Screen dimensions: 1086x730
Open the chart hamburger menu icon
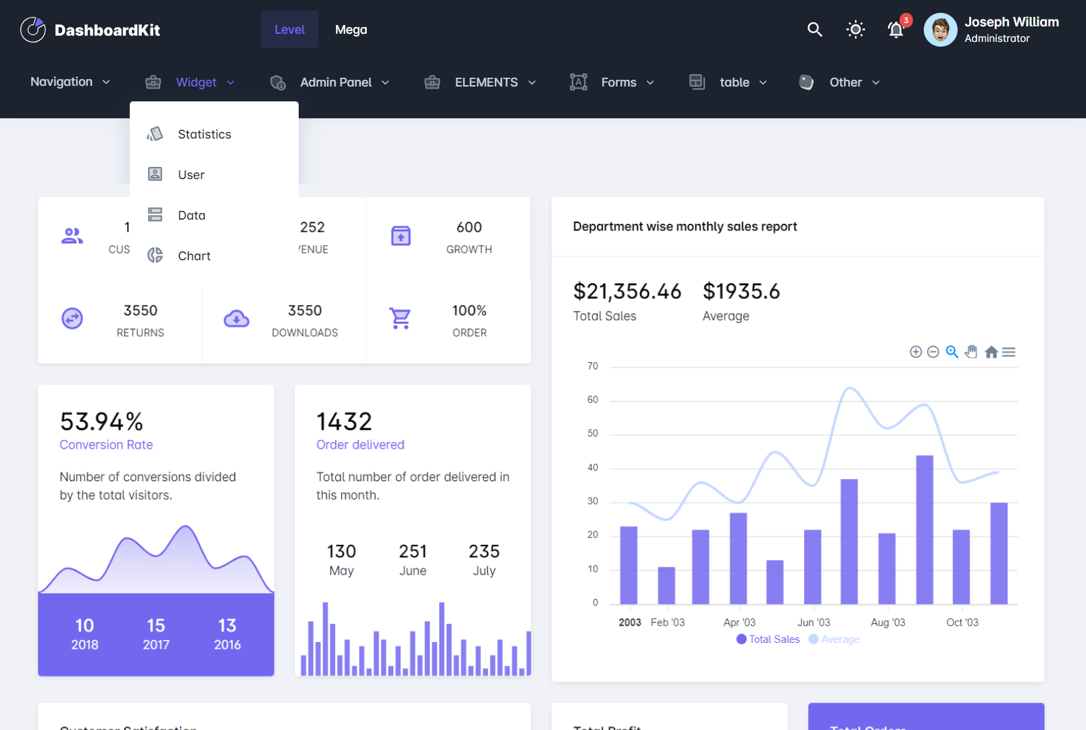1009,352
